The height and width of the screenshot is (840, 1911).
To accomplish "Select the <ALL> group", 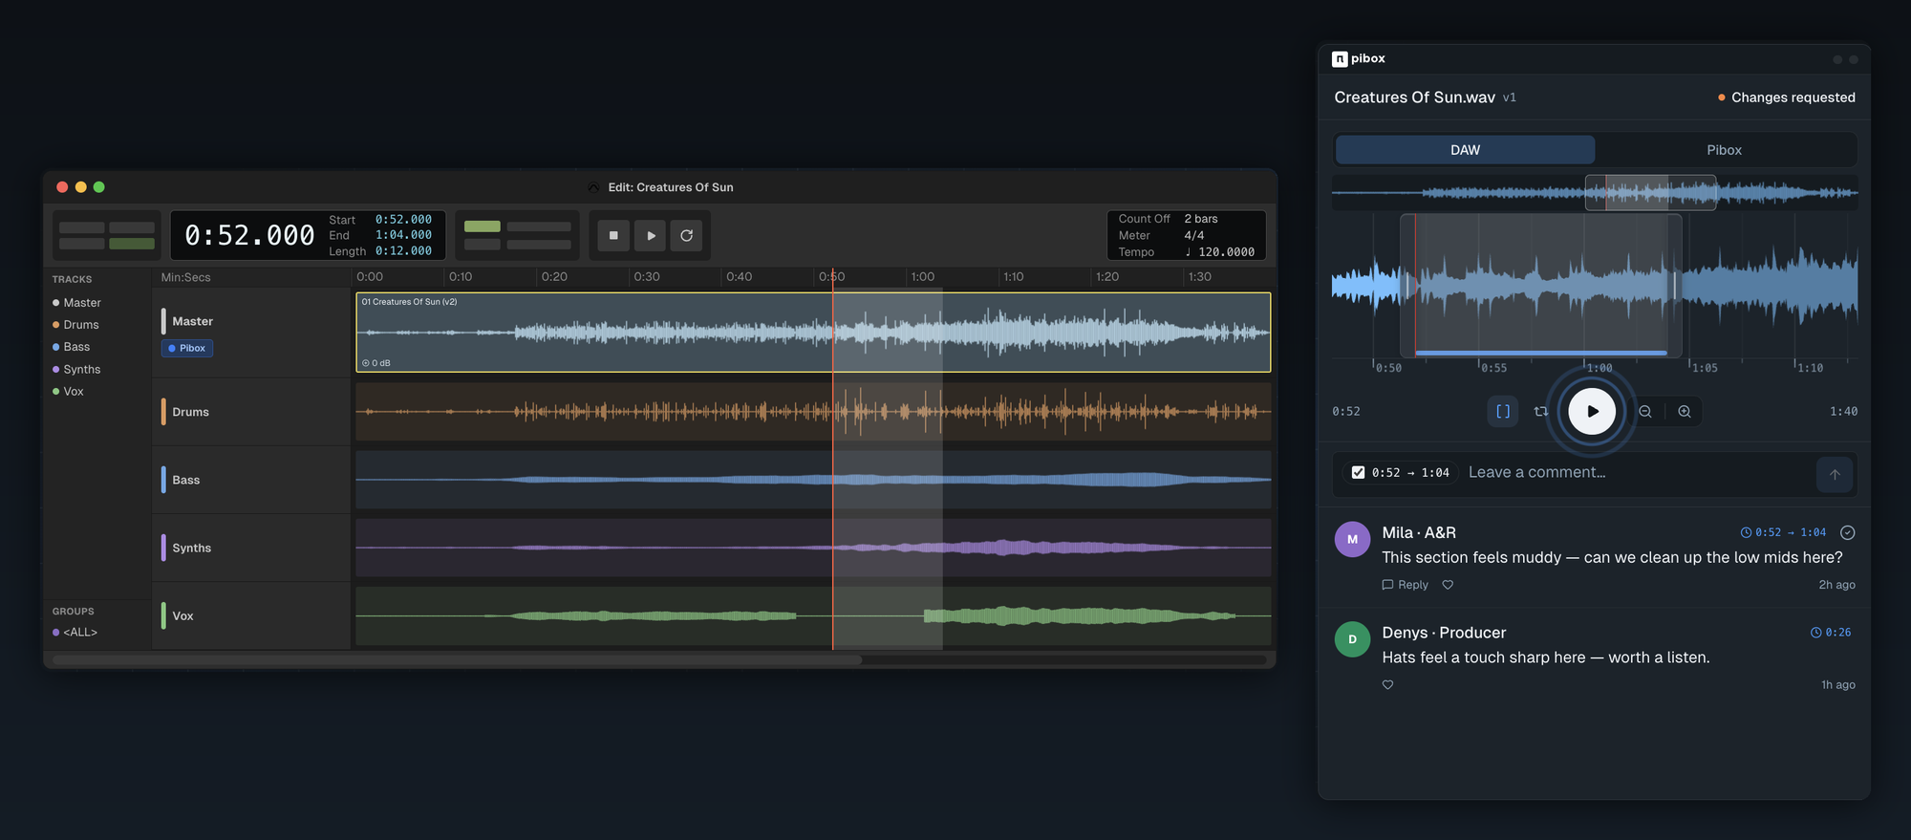I will pos(75,633).
